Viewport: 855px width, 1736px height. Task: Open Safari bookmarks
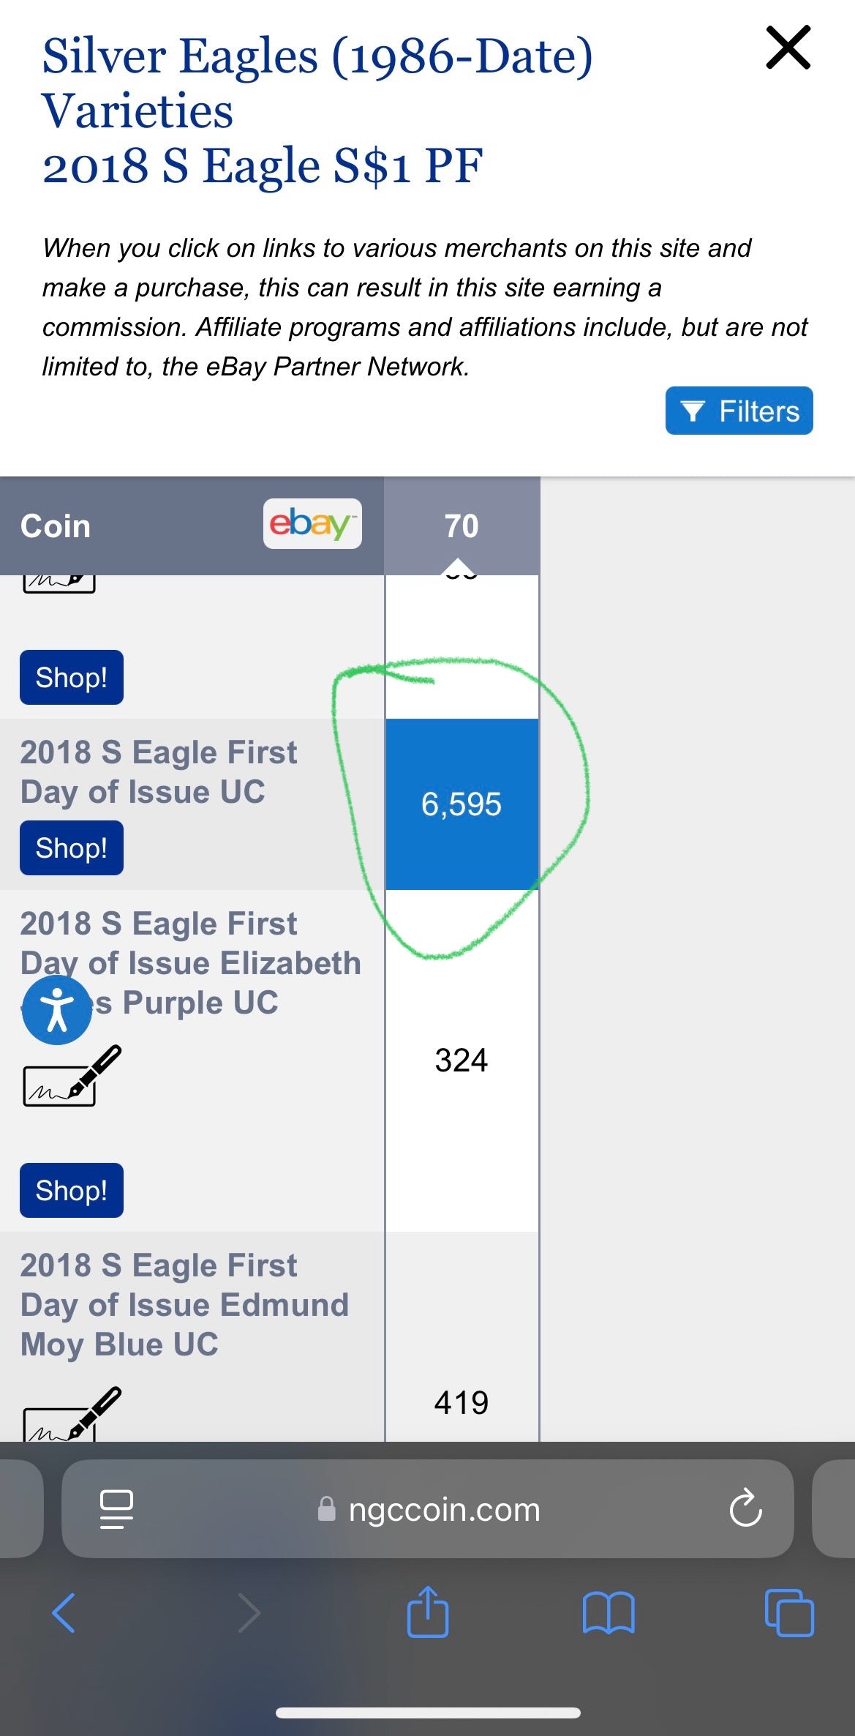[609, 1612]
